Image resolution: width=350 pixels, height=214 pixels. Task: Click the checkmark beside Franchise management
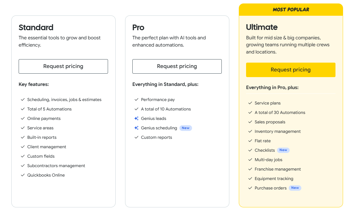(x=250, y=169)
